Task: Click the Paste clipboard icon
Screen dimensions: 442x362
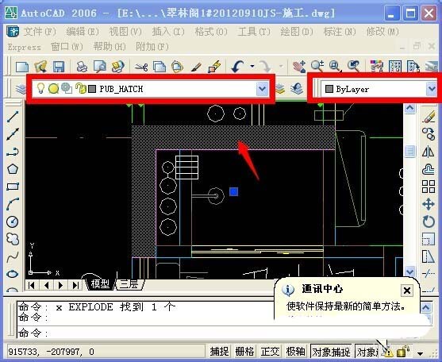Action: tap(177, 67)
